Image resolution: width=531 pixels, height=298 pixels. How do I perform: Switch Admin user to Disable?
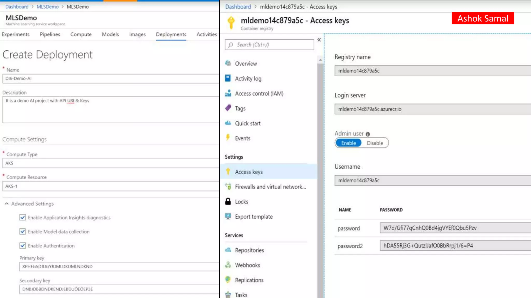coord(375,143)
